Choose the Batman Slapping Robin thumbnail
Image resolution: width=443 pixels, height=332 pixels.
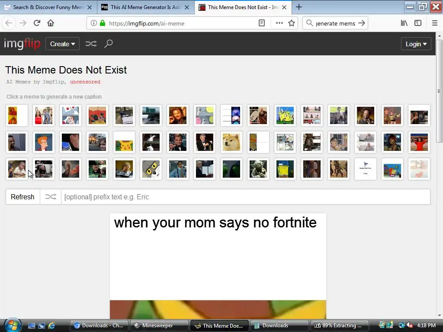[x=97, y=115]
